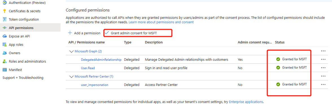Click the API permissions sidebar icon

pos(5,28)
